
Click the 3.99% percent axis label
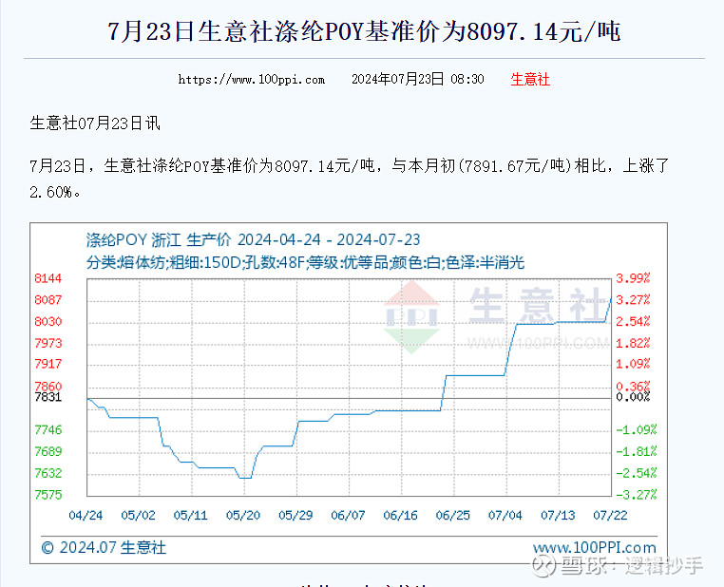click(633, 278)
